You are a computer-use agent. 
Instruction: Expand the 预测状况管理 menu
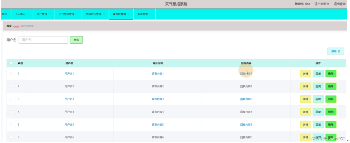click(95, 14)
